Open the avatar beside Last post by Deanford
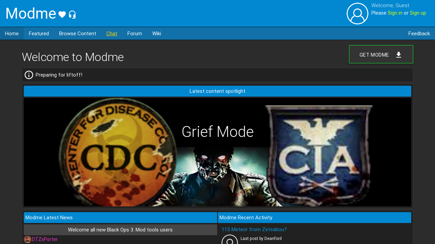 pos(230,240)
